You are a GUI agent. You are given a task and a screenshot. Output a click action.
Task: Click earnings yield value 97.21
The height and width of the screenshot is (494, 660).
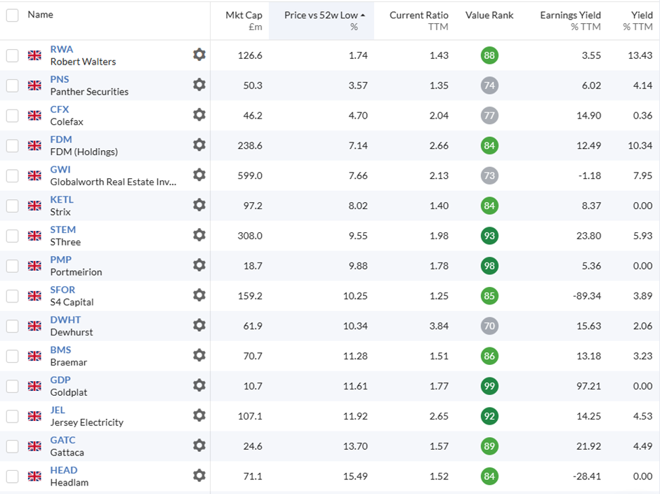pos(588,386)
